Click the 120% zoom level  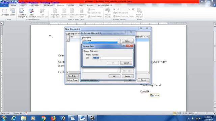click(x=191, y=113)
